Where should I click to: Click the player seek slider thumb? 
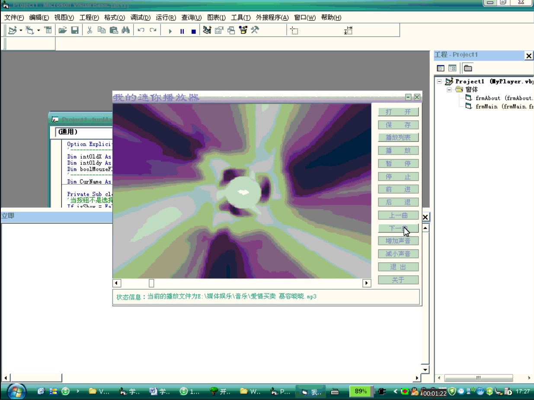pos(151,283)
